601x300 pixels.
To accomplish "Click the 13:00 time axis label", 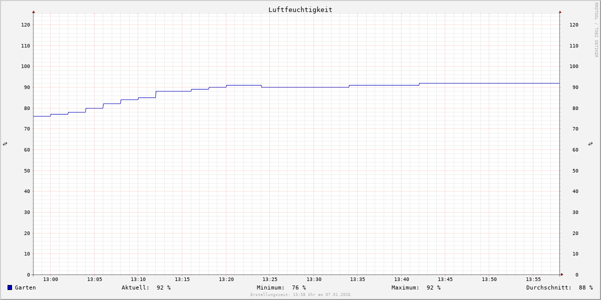I will [51, 279].
